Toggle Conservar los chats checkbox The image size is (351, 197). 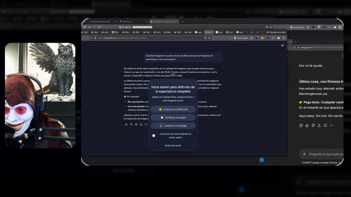[x=154, y=136]
